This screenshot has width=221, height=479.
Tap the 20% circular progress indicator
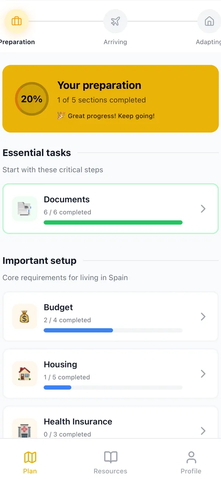coord(32,99)
